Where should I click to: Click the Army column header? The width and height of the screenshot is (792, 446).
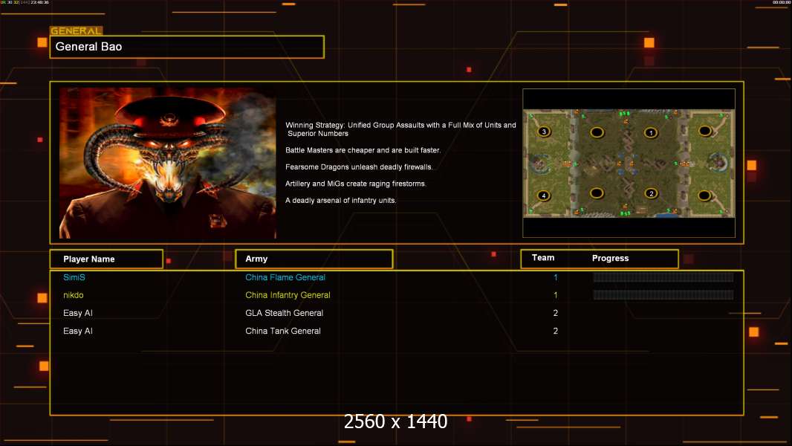(314, 259)
